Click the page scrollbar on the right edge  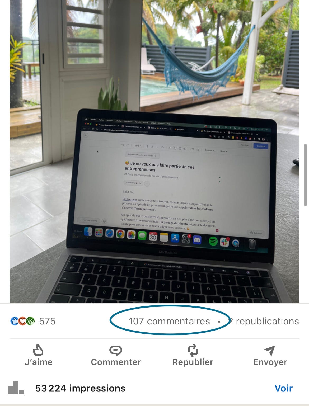(x=306, y=175)
